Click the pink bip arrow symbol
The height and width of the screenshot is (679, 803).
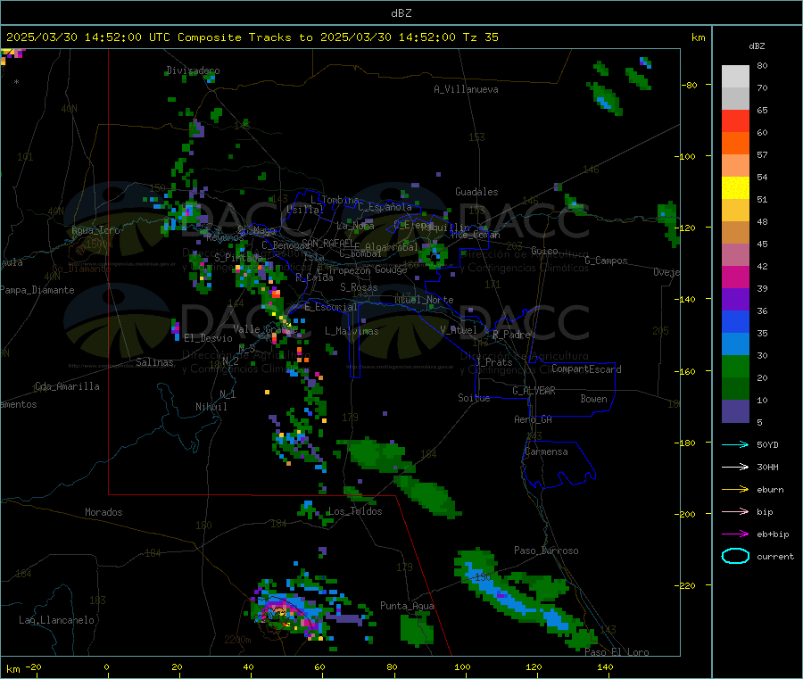pyautogui.click(x=735, y=511)
